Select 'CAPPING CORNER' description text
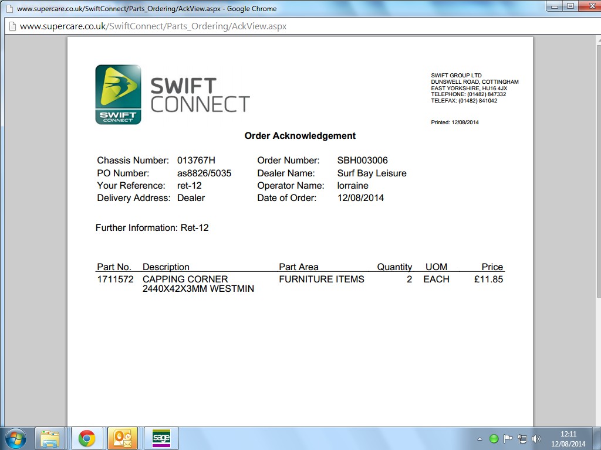The image size is (601, 450). coord(185,279)
